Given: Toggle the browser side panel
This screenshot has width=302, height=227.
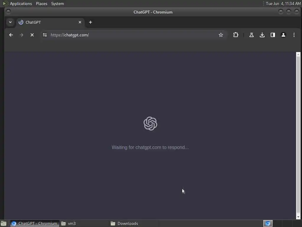Looking at the screenshot, I should pos(273,35).
